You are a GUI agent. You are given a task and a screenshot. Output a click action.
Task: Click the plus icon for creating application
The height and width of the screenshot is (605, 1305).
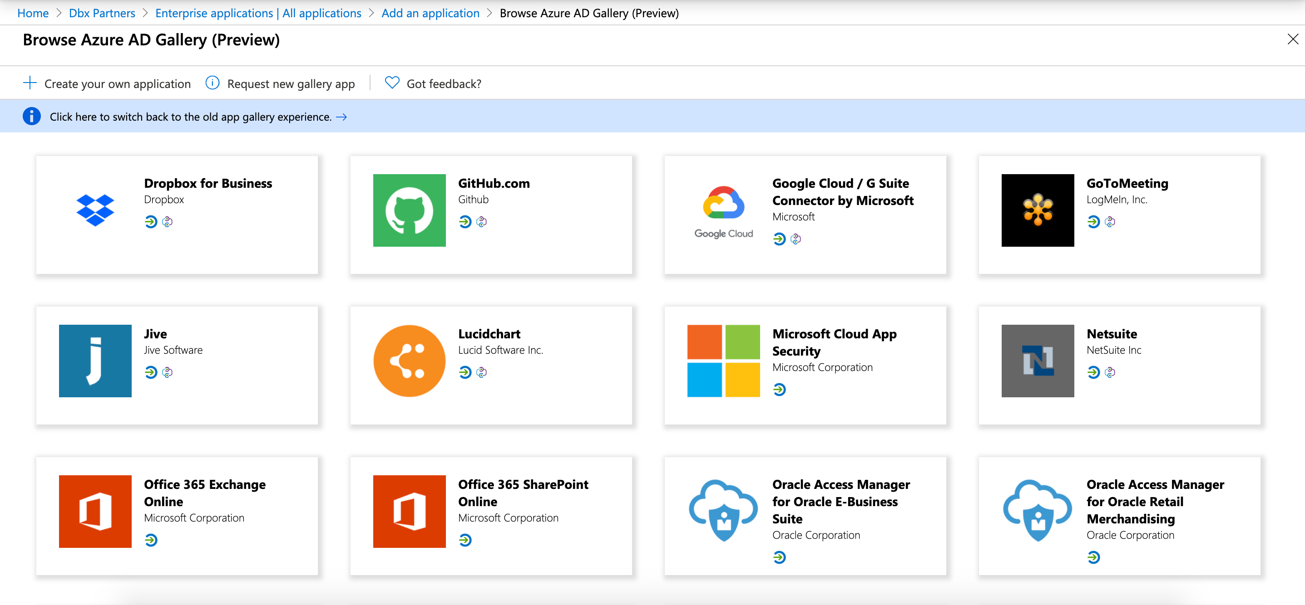tap(30, 83)
